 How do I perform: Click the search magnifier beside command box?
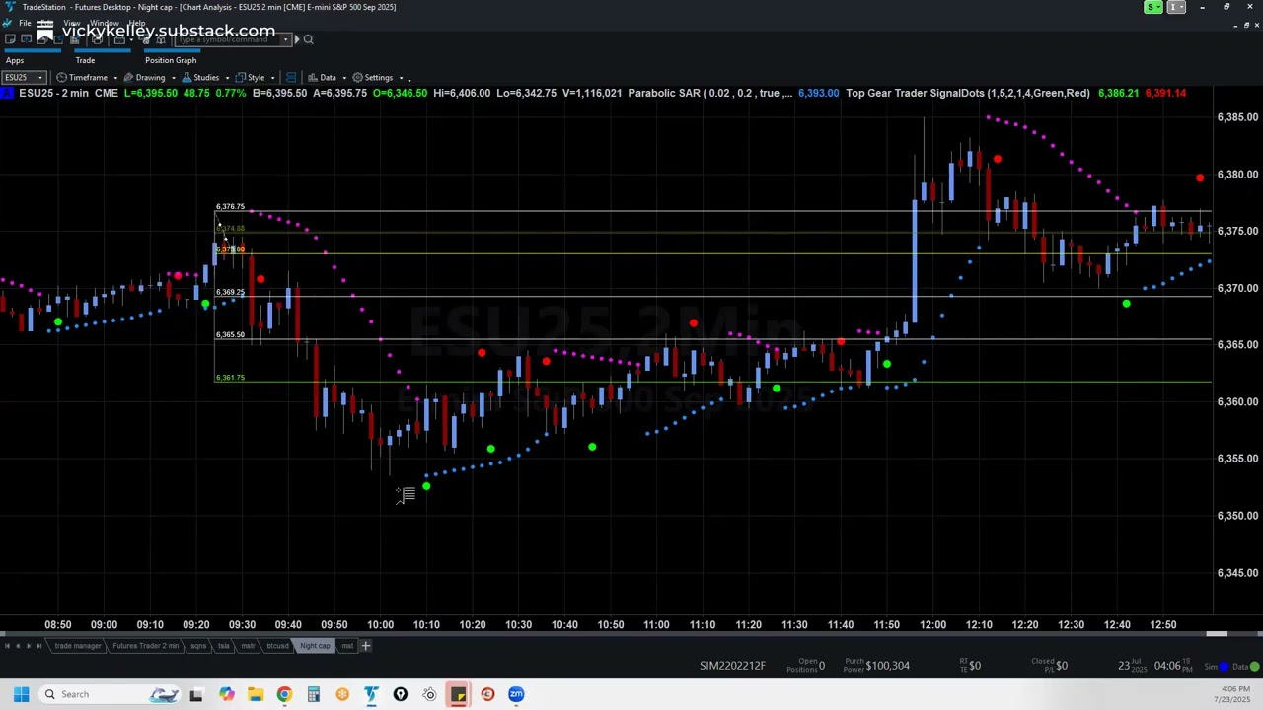point(308,39)
